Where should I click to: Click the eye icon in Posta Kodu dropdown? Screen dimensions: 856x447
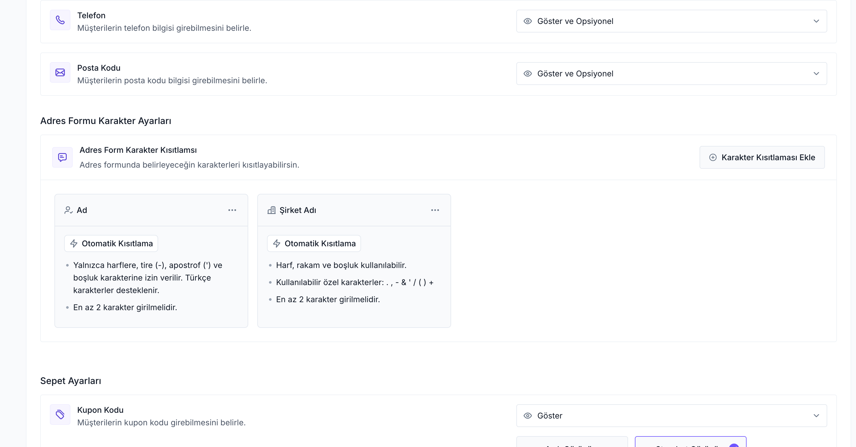[528, 74]
